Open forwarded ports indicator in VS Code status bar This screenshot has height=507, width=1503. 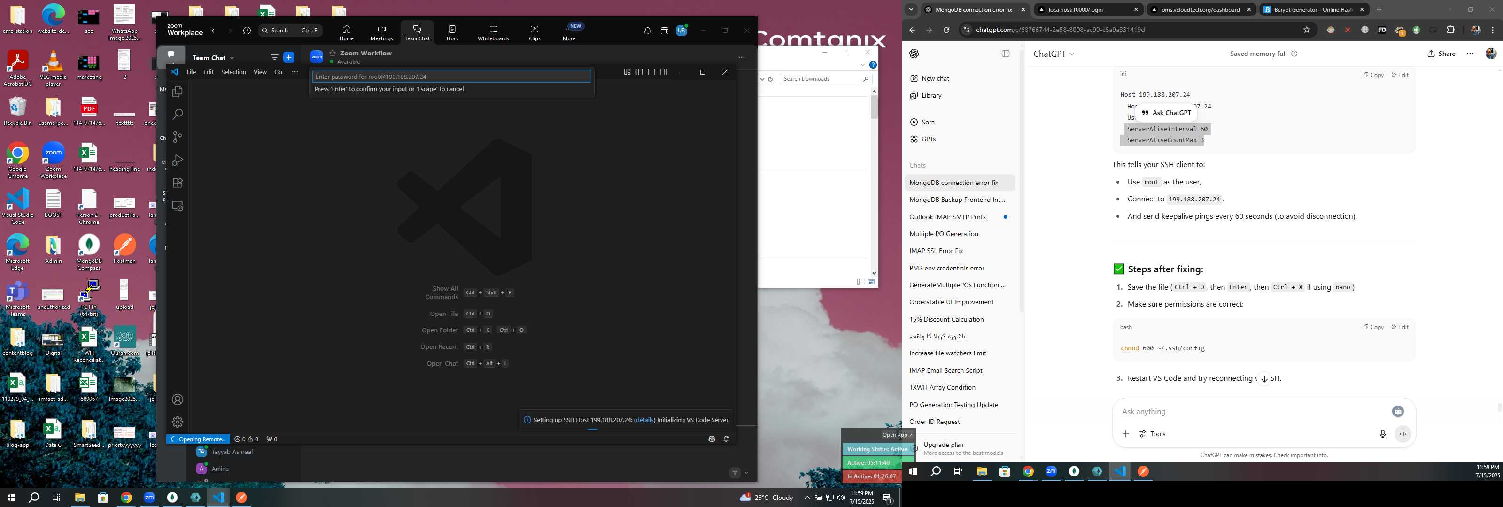[271, 439]
